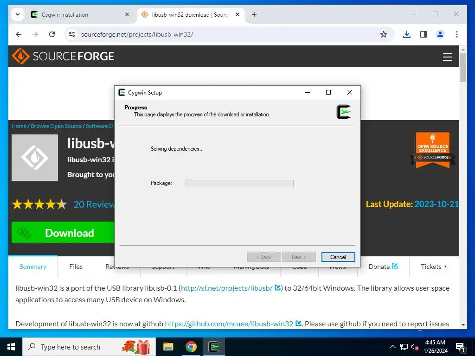Open the github.com/mcuee/libusb-win32 link
The image size is (475, 356).
coord(229,324)
